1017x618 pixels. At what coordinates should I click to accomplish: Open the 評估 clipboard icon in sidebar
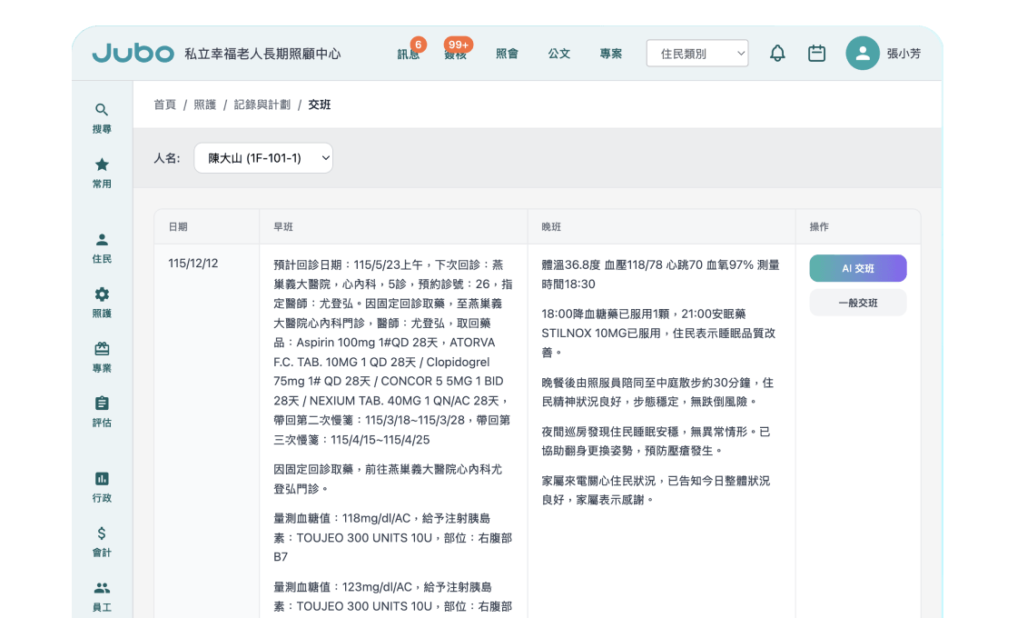102,404
